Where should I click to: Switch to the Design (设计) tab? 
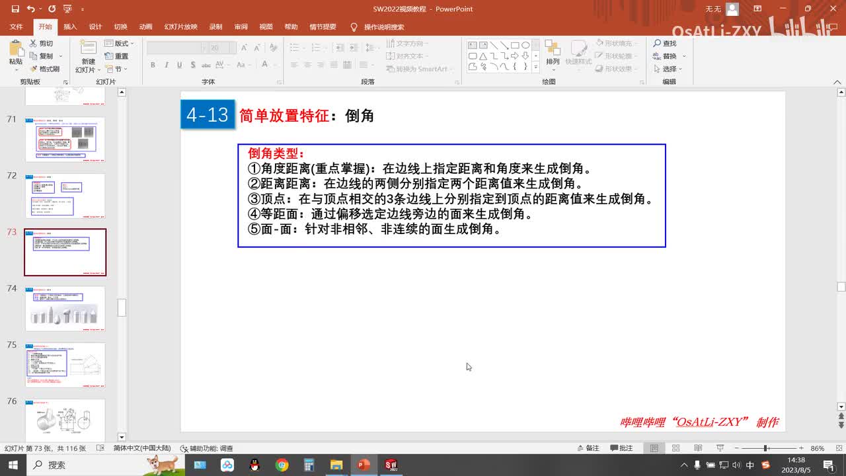[x=95, y=27]
